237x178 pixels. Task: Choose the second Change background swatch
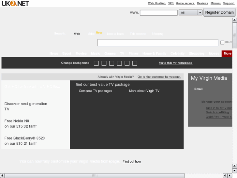tap(104, 63)
